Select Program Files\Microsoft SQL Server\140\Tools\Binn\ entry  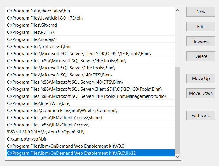(90, 68)
